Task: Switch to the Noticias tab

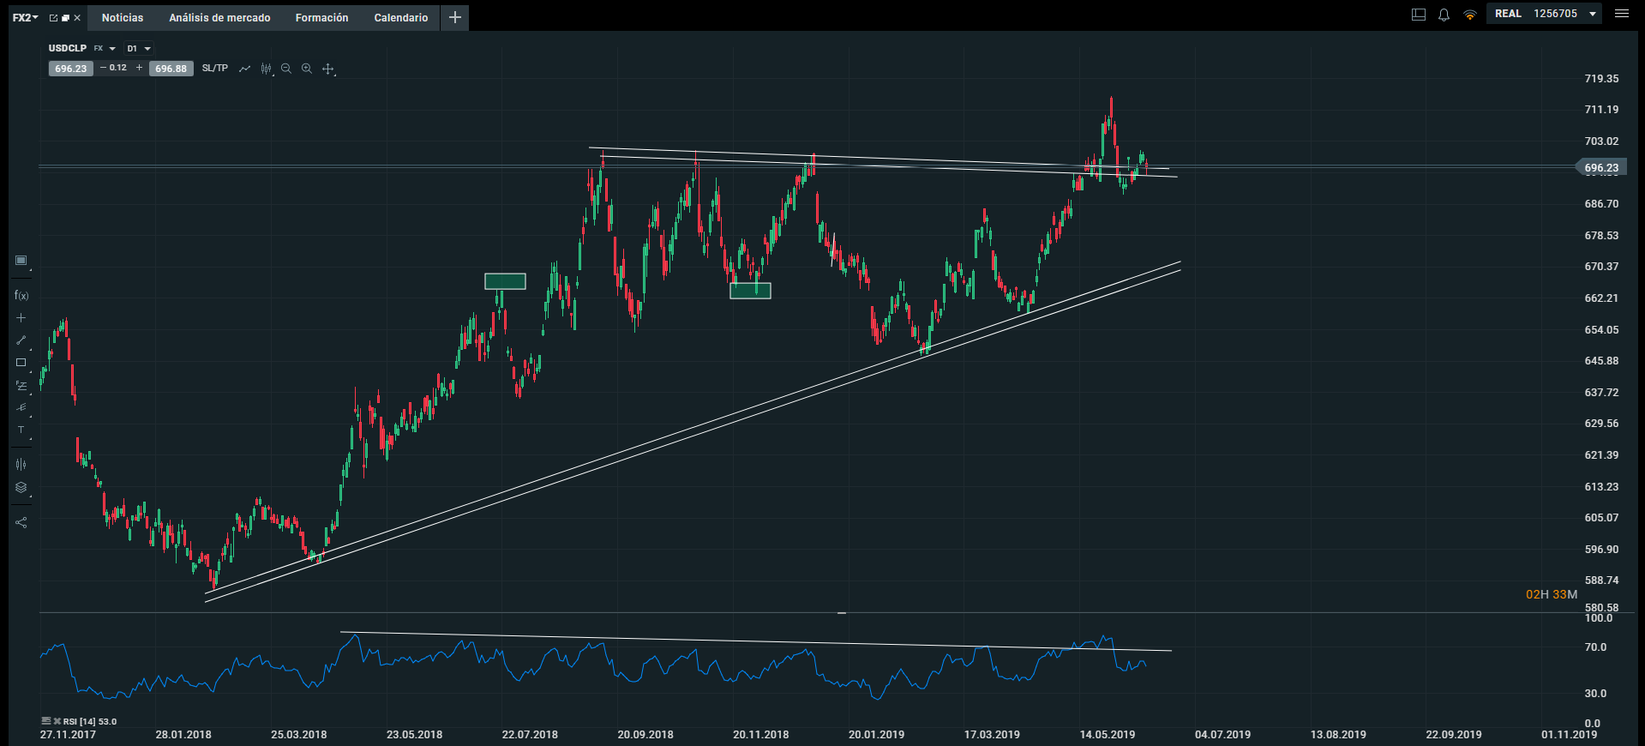Action: (x=123, y=18)
